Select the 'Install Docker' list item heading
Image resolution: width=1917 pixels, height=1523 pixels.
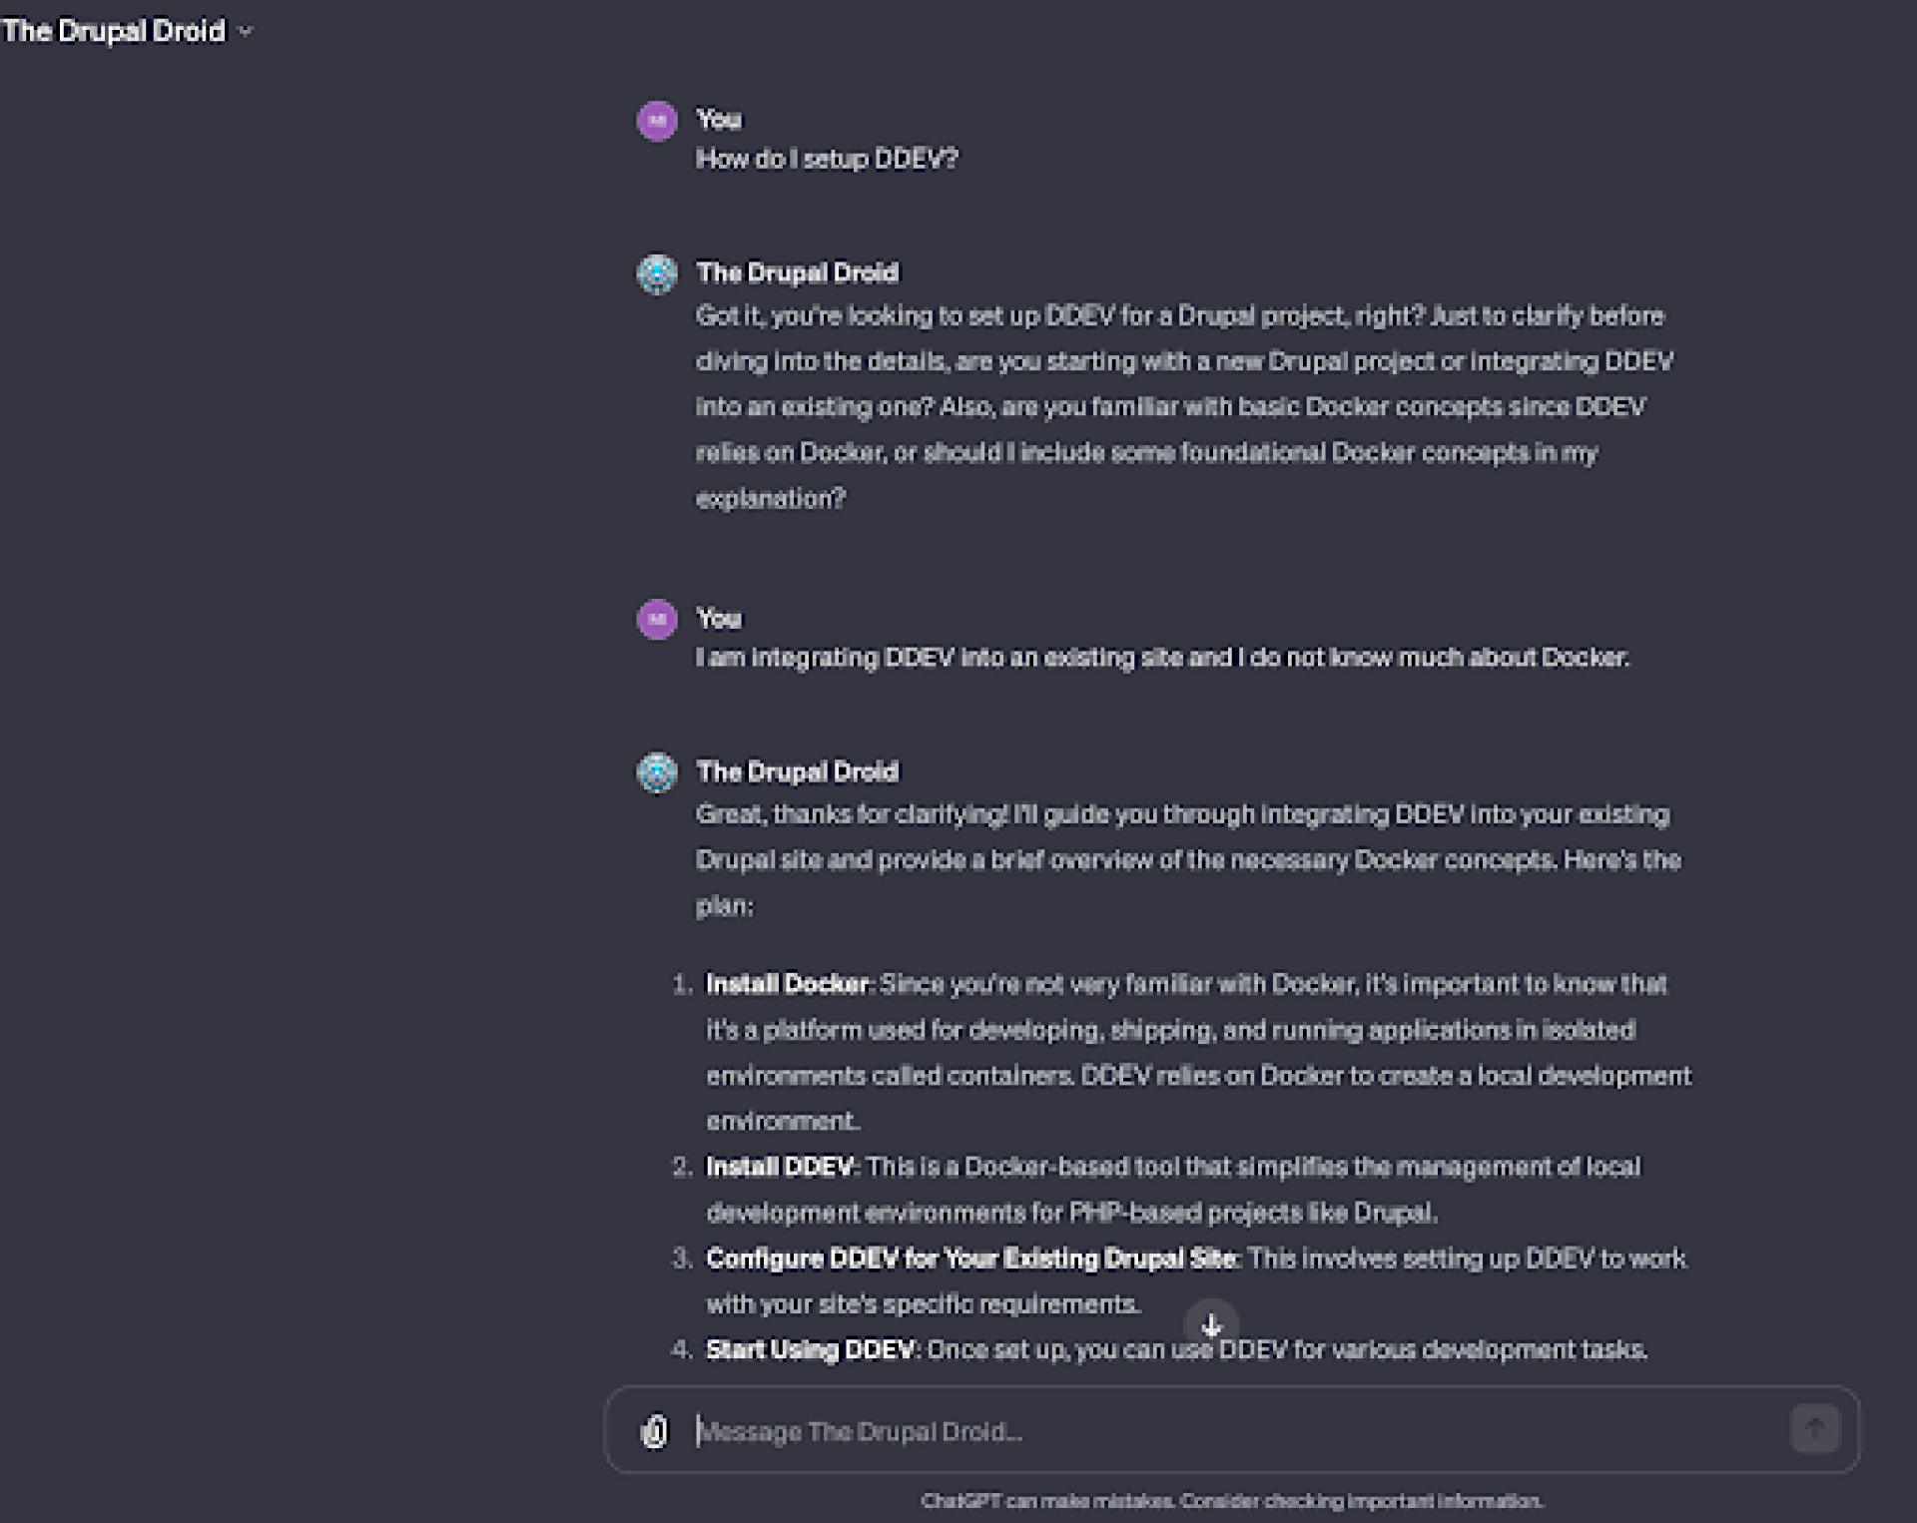click(788, 984)
